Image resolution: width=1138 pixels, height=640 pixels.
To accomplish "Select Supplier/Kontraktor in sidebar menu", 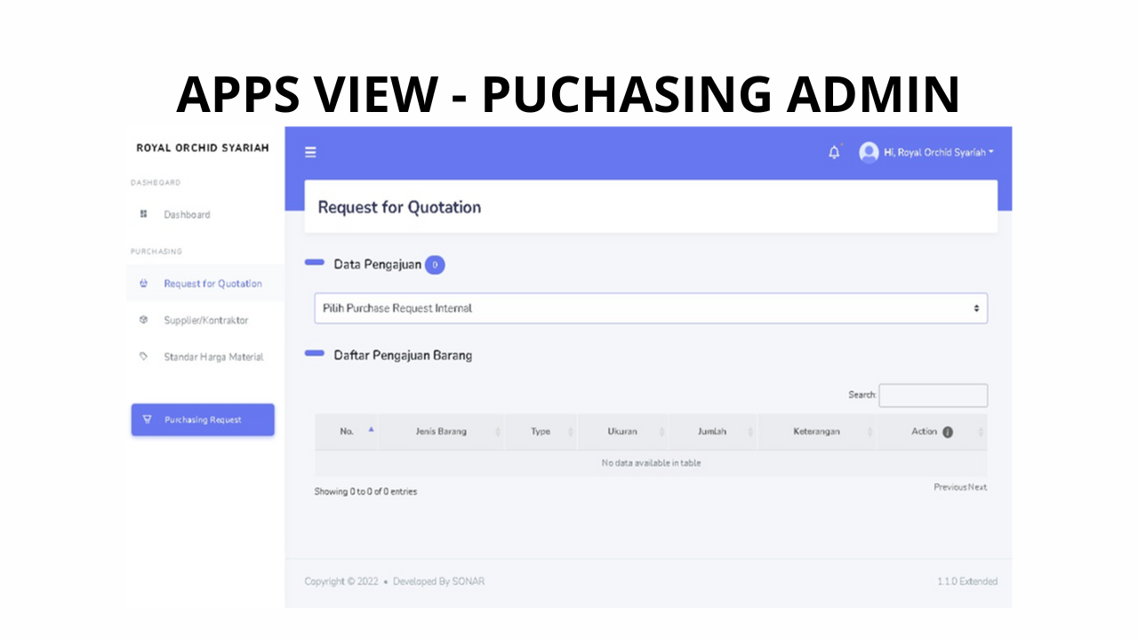I will 205,320.
